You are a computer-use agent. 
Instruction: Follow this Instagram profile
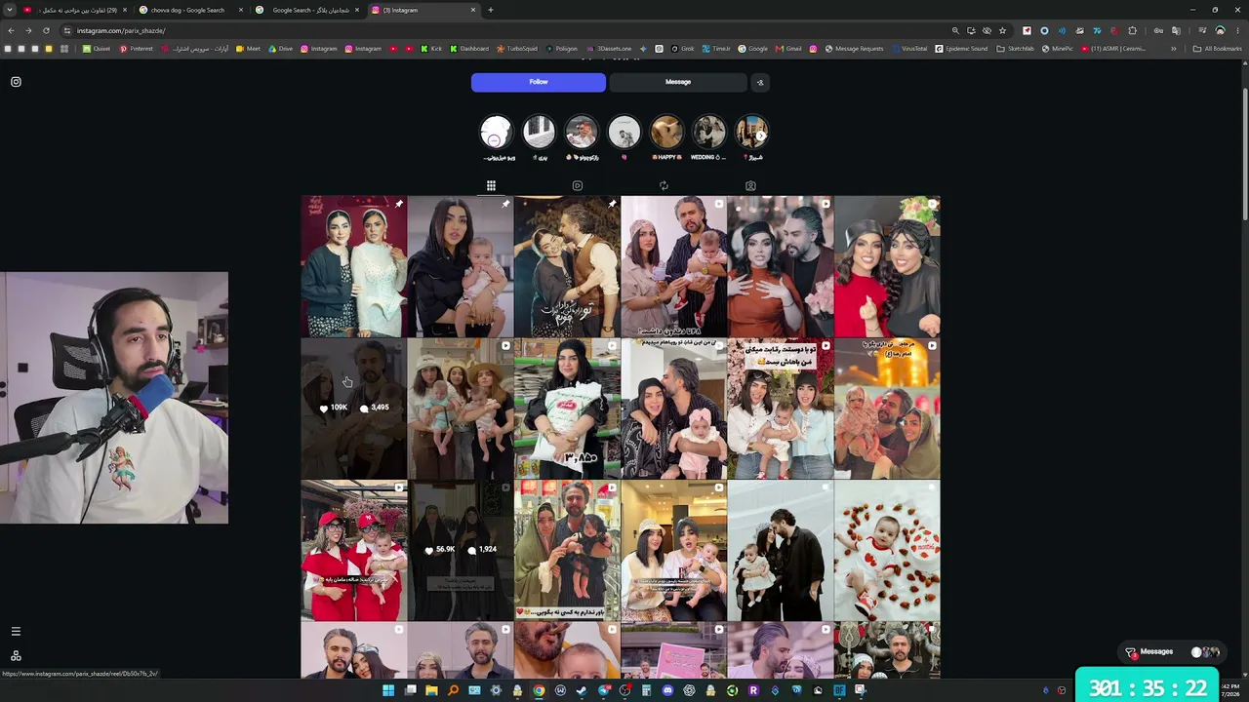pyautogui.click(x=539, y=82)
